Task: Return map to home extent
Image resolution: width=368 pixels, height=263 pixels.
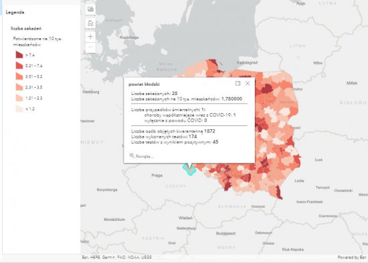Action: click(90, 23)
